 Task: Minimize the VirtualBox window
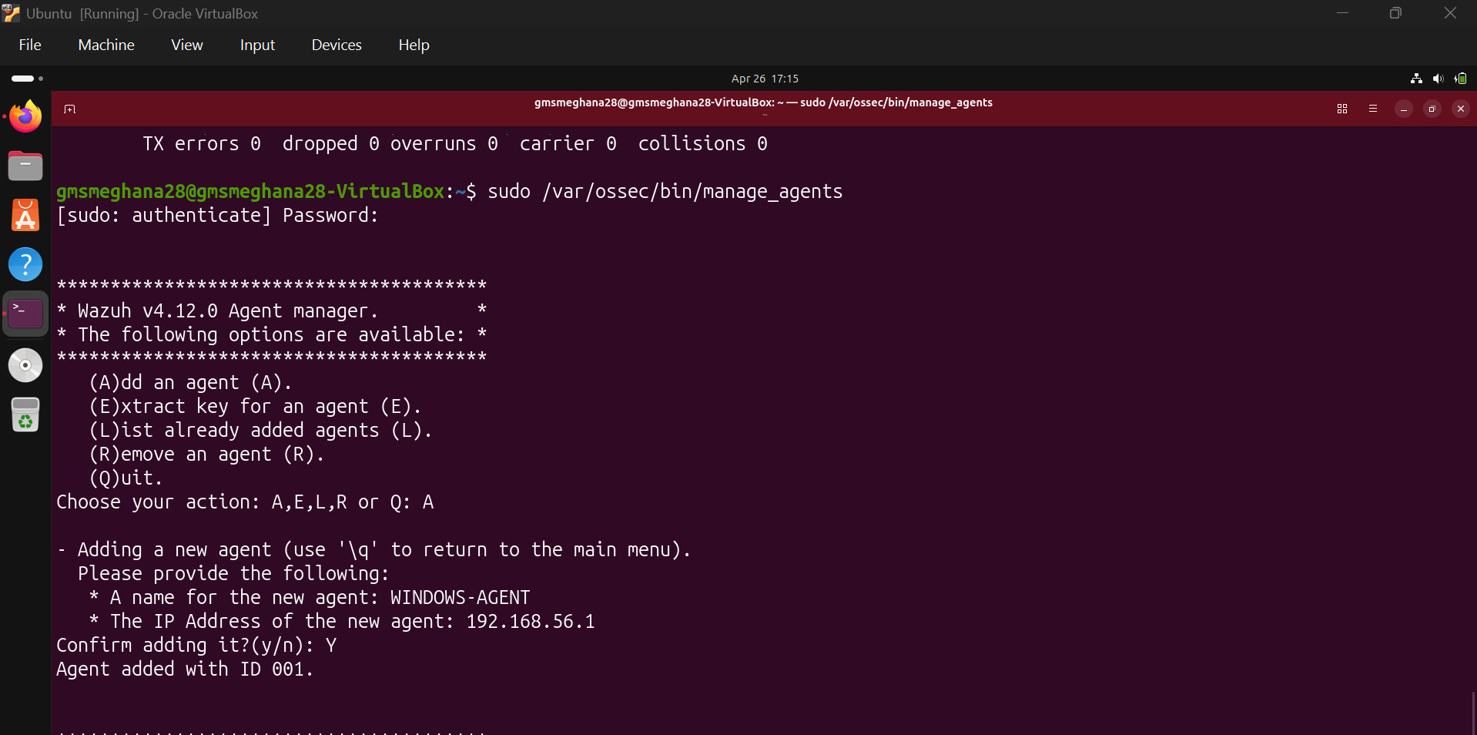[1342, 13]
